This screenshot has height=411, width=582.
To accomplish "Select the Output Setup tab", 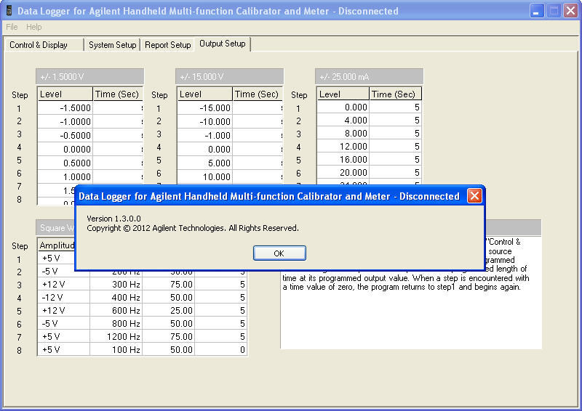I will coord(223,44).
